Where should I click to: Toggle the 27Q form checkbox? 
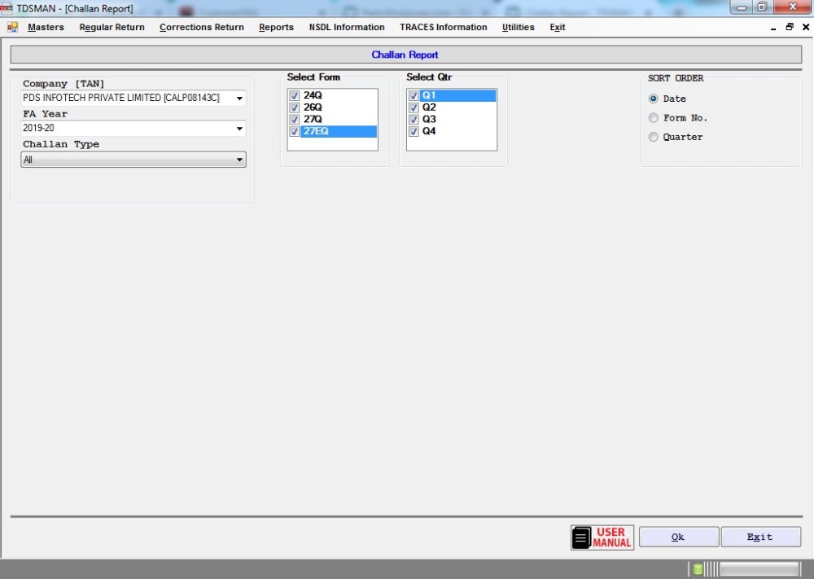tap(295, 120)
